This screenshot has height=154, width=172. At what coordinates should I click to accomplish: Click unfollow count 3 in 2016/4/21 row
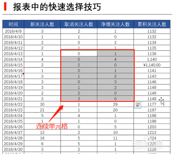[x=79, y=99]
